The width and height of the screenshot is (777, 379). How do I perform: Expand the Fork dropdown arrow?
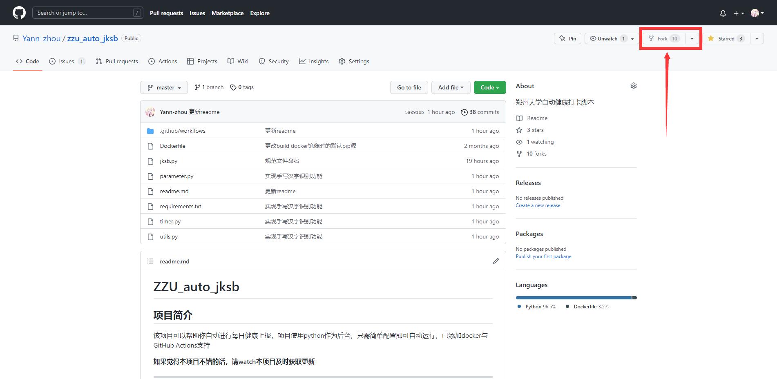pyautogui.click(x=692, y=39)
